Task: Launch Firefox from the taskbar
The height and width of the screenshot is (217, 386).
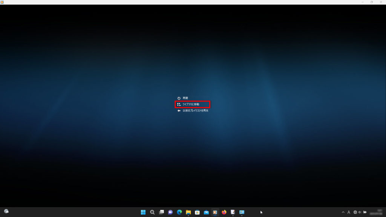Action: click(x=224, y=212)
